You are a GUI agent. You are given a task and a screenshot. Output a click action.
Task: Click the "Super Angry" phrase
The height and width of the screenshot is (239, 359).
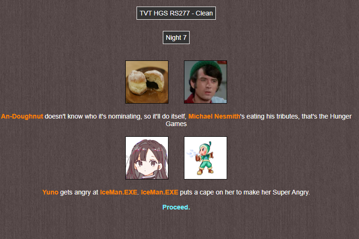tap(291, 192)
